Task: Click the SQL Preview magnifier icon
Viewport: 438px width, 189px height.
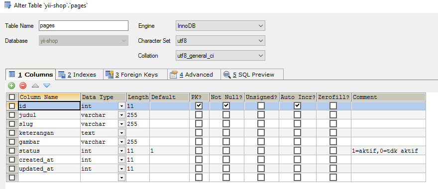Action: [227, 75]
